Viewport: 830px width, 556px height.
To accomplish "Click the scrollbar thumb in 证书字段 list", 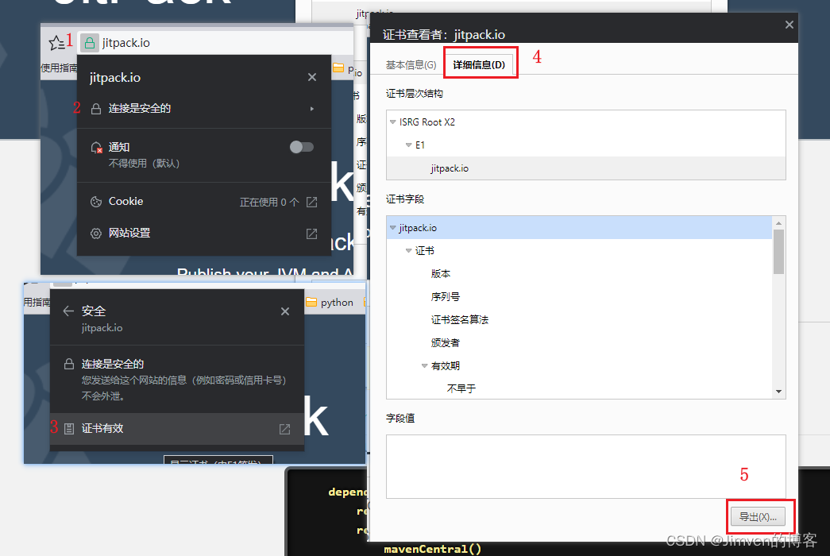I will [778, 252].
